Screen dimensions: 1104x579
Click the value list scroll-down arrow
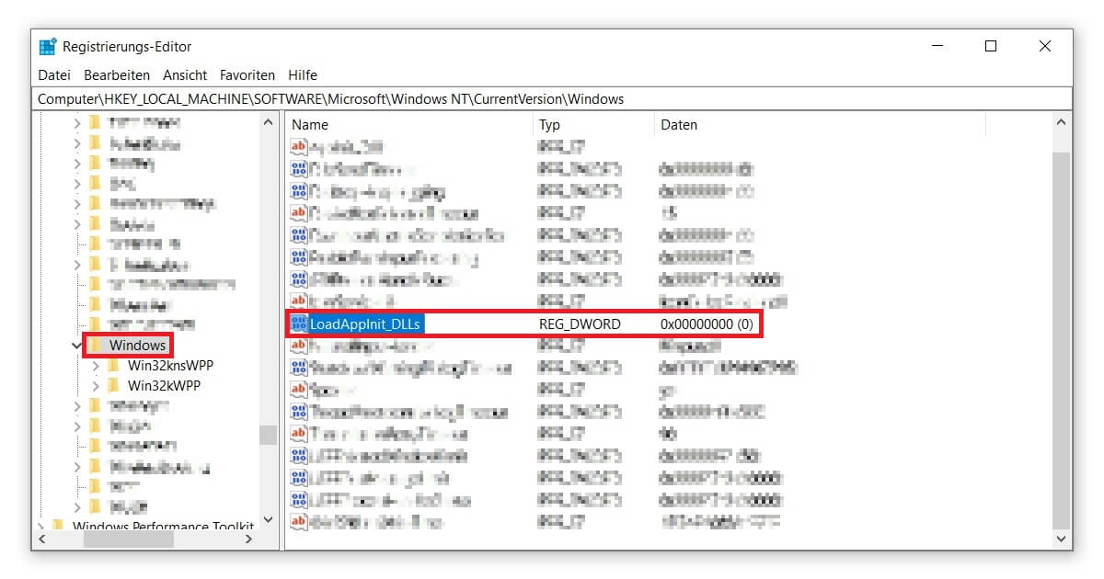pyautogui.click(x=1061, y=539)
